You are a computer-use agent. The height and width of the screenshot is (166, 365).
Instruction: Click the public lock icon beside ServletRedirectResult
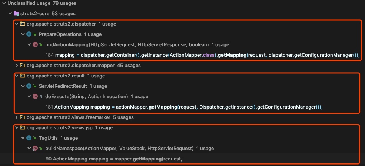coord(34,86)
